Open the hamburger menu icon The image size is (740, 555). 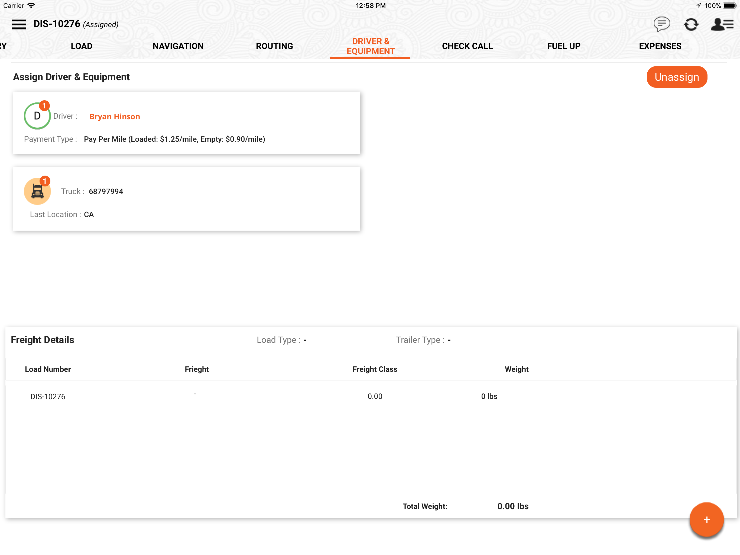[19, 24]
